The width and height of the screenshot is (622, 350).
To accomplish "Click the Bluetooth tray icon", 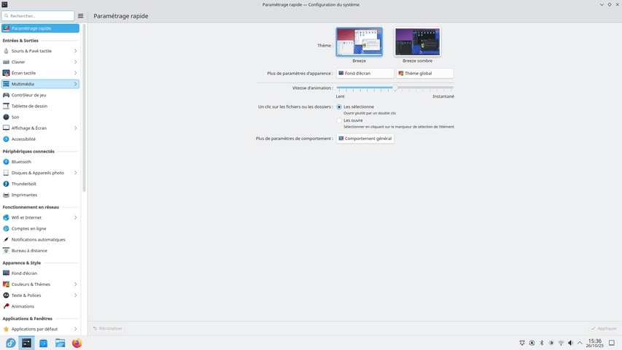I will click(x=542, y=343).
